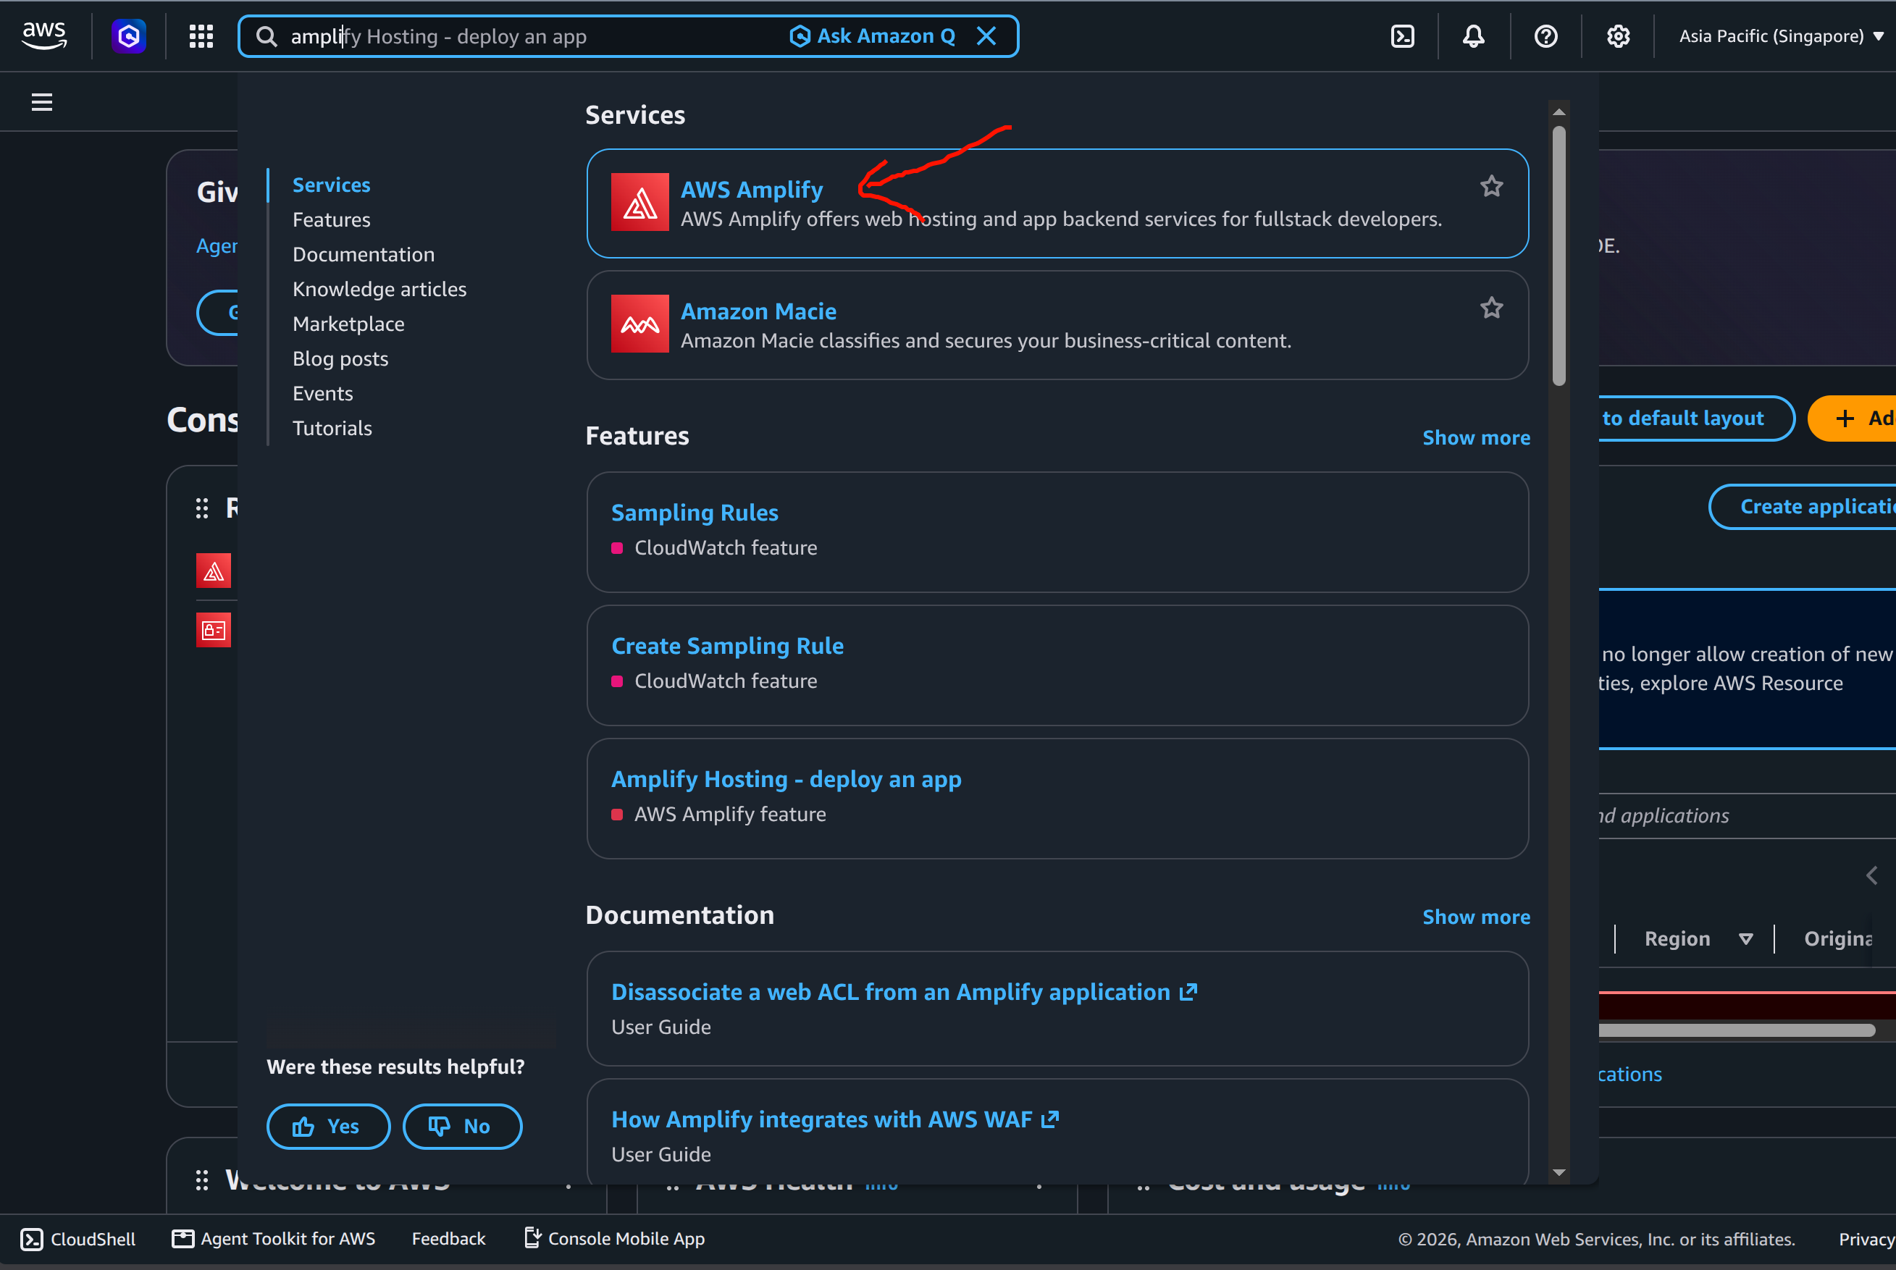Select the Tutorials filter category
This screenshot has width=1896, height=1270.
tap(332, 429)
